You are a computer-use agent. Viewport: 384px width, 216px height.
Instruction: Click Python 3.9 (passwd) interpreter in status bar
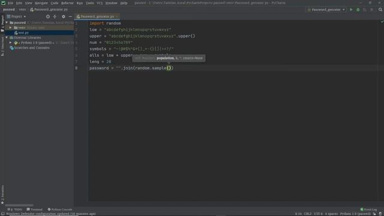point(355,214)
